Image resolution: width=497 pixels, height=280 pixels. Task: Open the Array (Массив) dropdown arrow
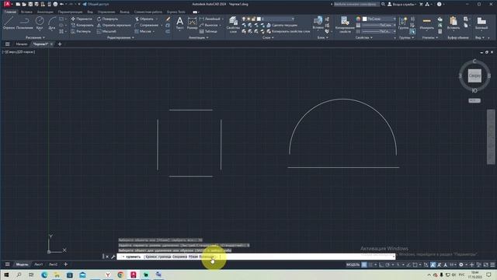(x=154, y=31)
